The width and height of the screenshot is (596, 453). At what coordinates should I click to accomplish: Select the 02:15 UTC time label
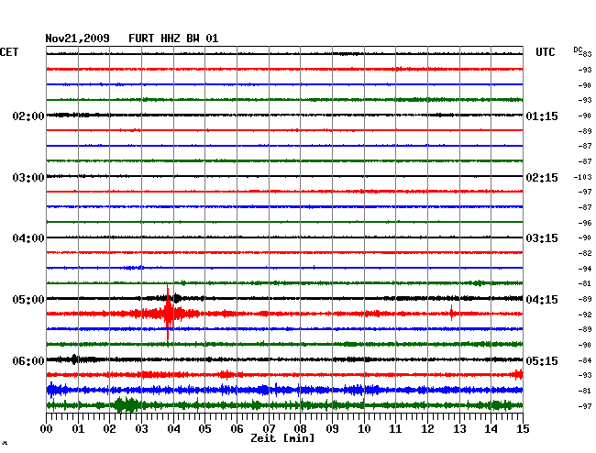click(542, 178)
